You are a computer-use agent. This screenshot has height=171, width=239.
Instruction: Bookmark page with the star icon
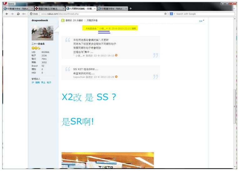pyautogui.click(x=165, y=14)
